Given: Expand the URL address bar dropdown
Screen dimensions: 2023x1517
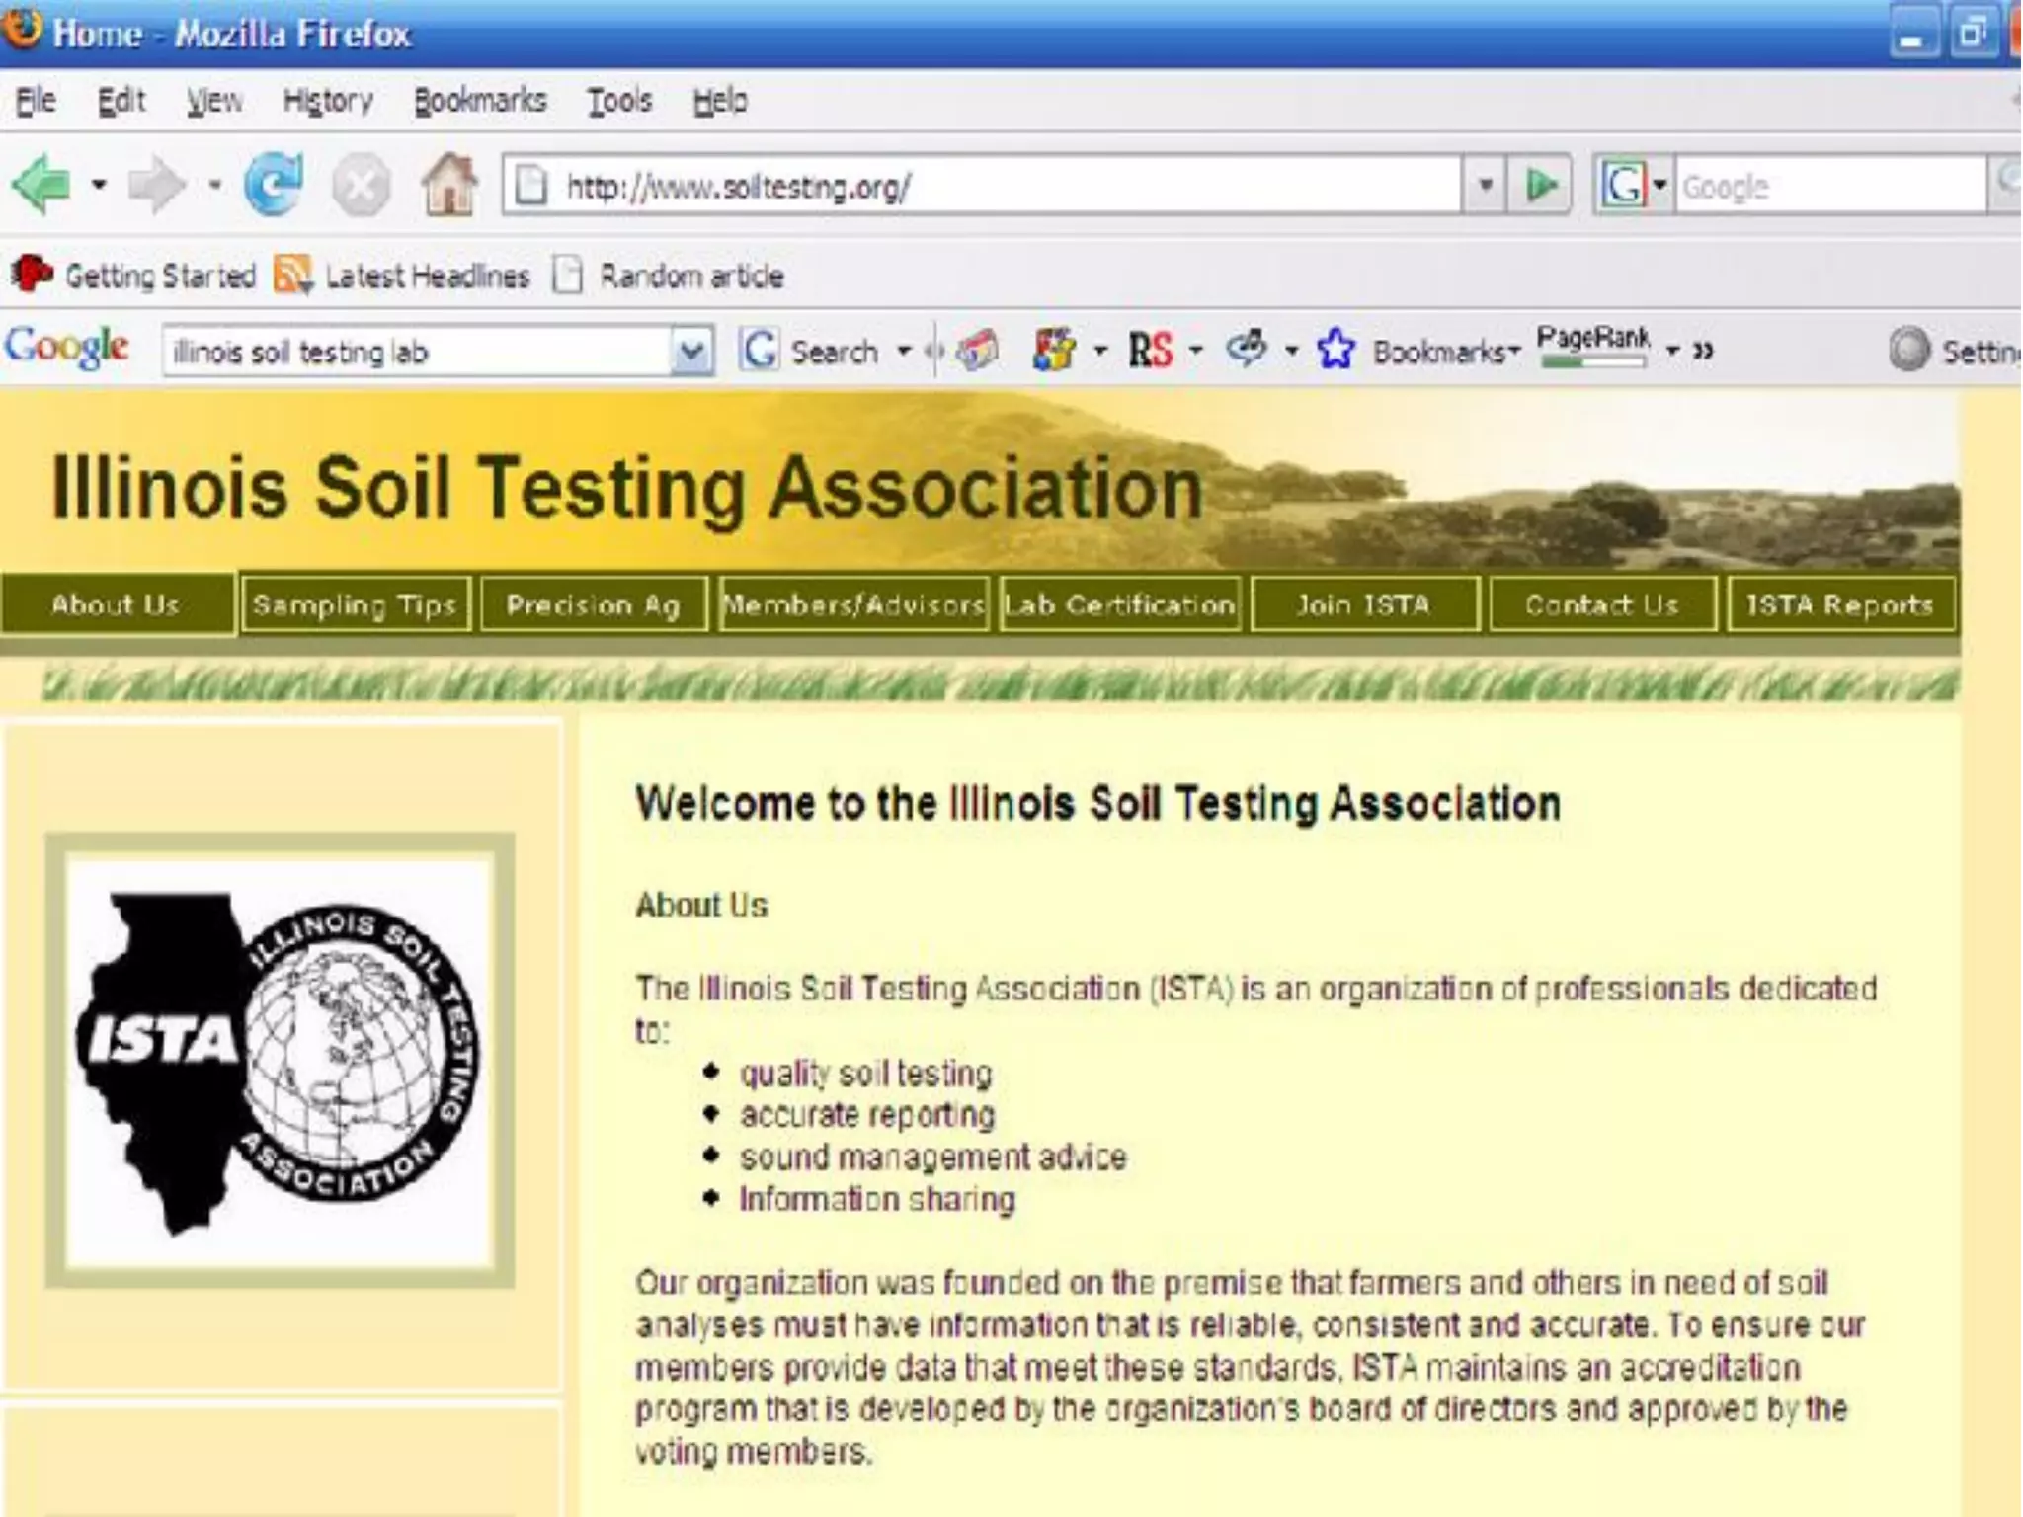Looking at the screenshot, I should click(1485, 185).
